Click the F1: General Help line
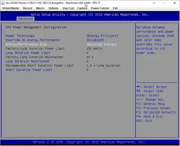This screenshot has height=146, width=180. tap(151, 104)
